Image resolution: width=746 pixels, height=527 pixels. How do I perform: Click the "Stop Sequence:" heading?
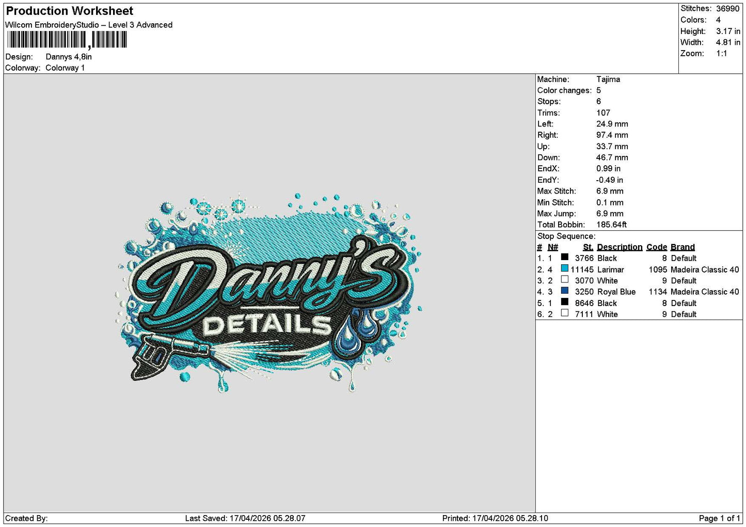[566, 236]
